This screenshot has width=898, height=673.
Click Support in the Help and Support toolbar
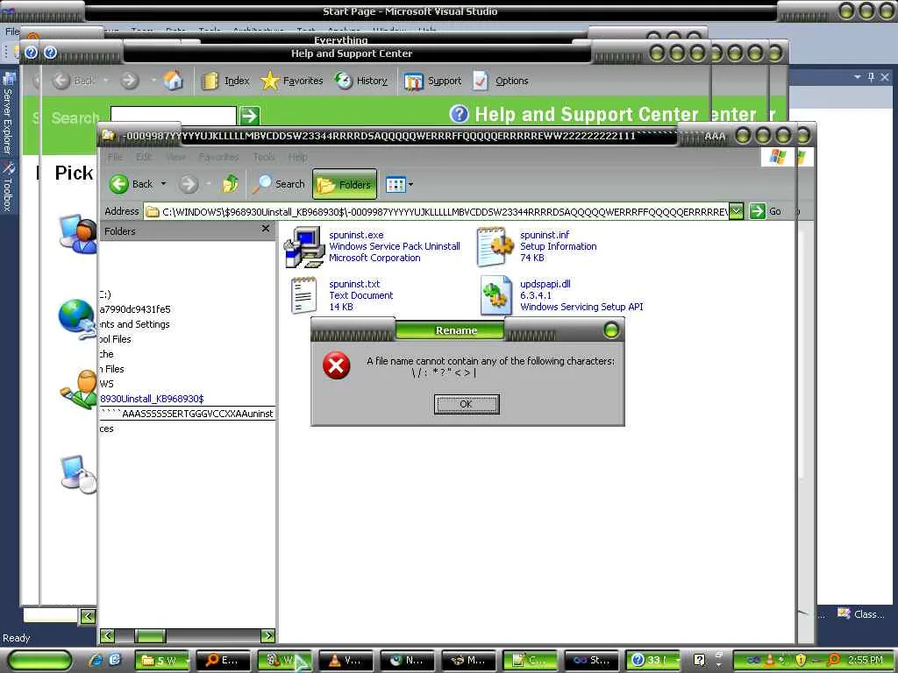[432, 81]
